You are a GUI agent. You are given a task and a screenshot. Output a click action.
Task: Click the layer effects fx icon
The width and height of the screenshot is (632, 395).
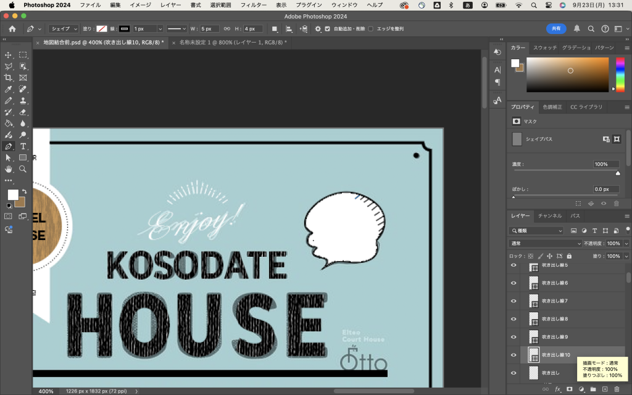click(557, 389)
